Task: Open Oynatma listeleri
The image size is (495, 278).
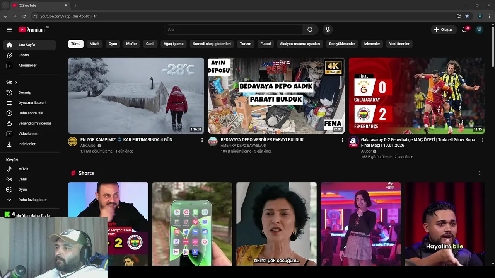Action: point(29,103)
